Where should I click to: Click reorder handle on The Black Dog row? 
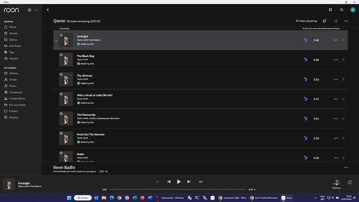tap(343, 60)
